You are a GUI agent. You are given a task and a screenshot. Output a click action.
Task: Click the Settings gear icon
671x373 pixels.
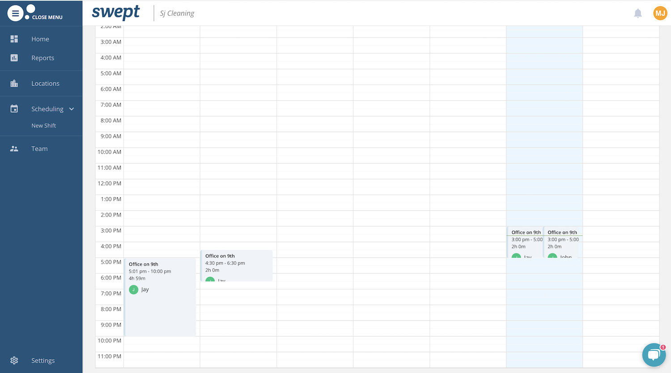click(14, 360)
